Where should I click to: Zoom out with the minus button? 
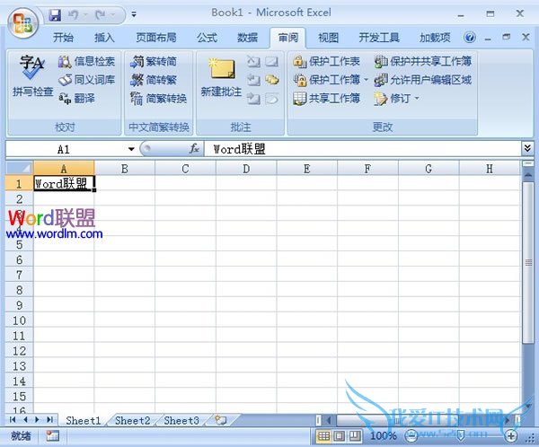tap(411, 436)
